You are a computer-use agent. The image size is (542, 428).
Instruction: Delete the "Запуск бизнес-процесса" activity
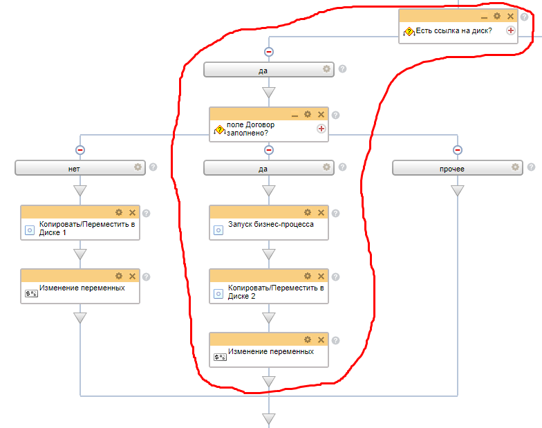tap(321, 212)
